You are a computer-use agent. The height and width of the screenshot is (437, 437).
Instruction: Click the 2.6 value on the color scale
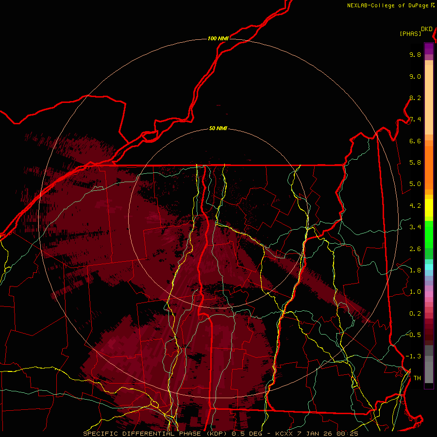(415, 249)
